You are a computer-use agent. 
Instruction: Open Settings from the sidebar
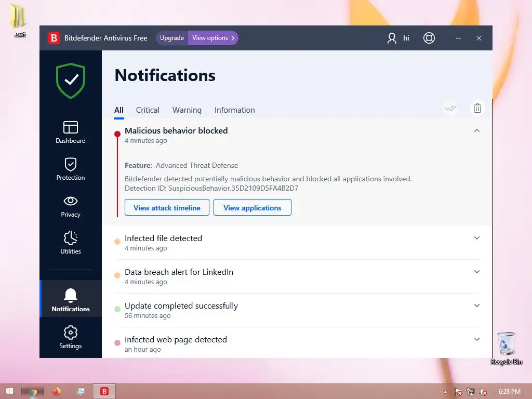[71, 337]
